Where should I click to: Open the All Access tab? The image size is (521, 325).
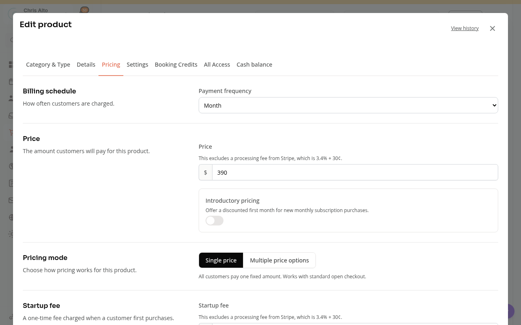217,65
